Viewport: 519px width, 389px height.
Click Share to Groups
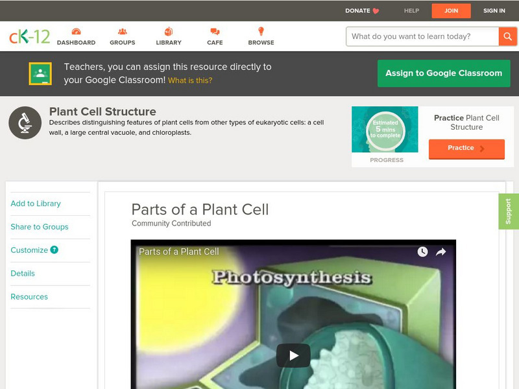pyautogui.click(x=40, y=226)
